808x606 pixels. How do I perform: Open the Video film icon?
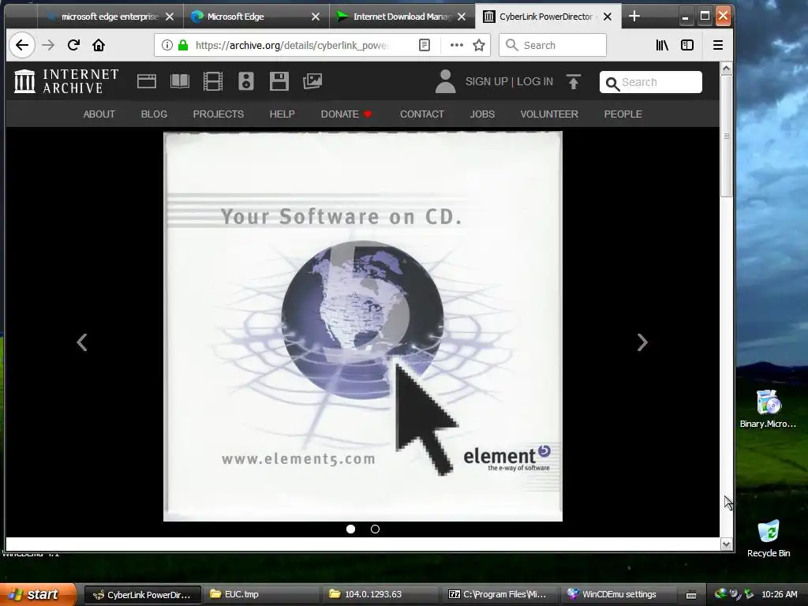coord(213,81)
